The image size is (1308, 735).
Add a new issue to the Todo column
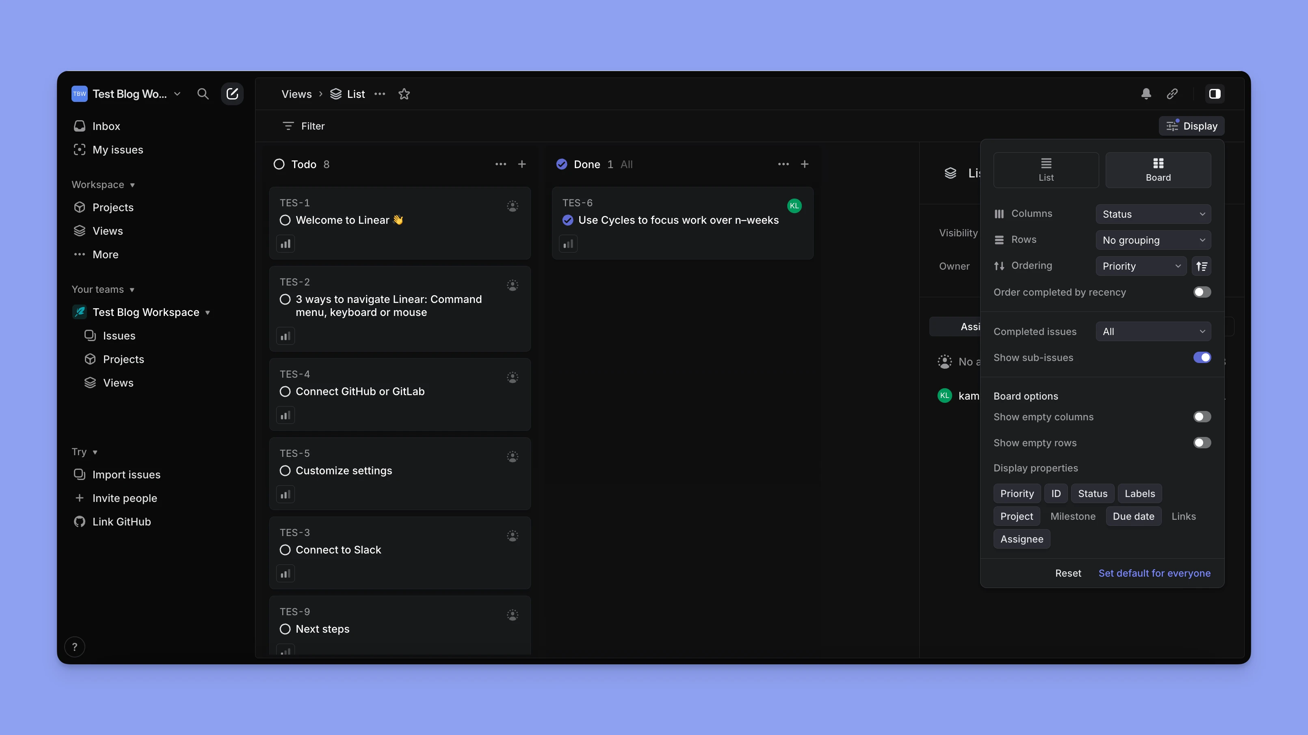point(522,164)
